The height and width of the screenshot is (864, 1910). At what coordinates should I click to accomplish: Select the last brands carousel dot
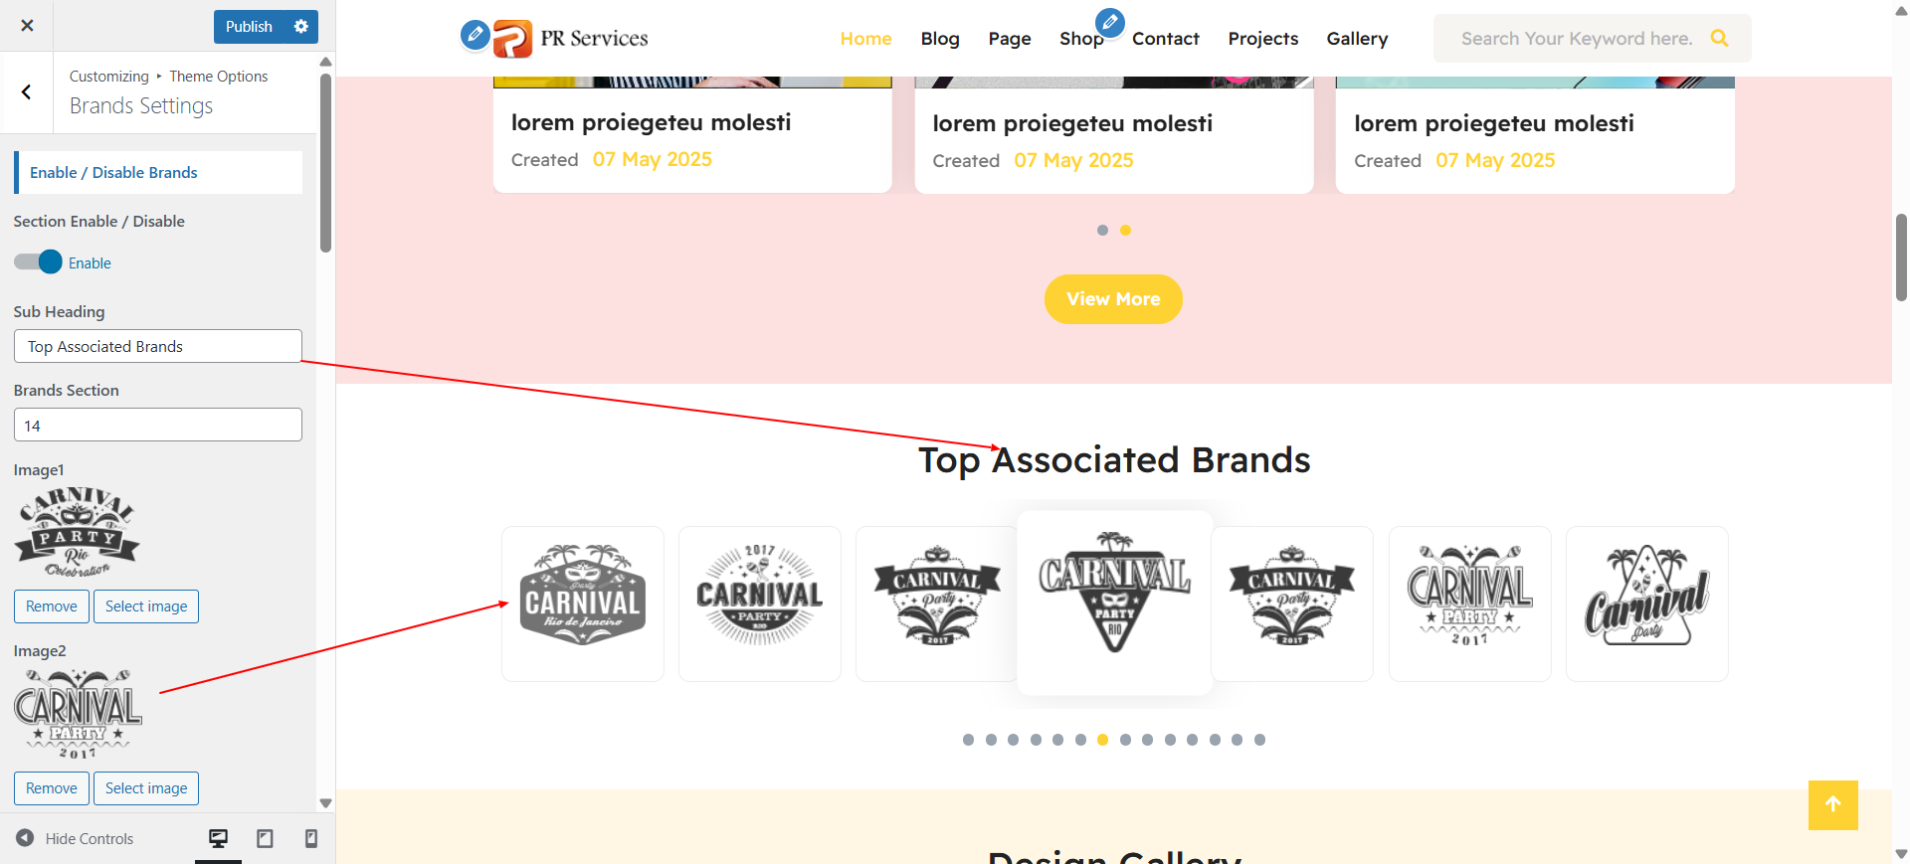[1259, 740]
